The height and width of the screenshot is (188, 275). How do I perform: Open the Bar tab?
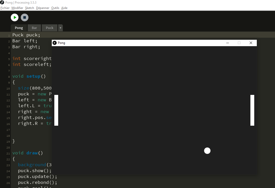(x=34, y=28)
